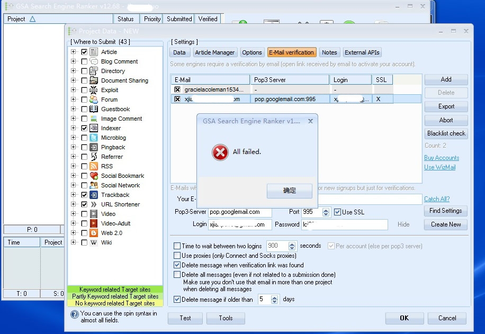
Task: Click the Indexer icon
Action: tap(94, 128)
